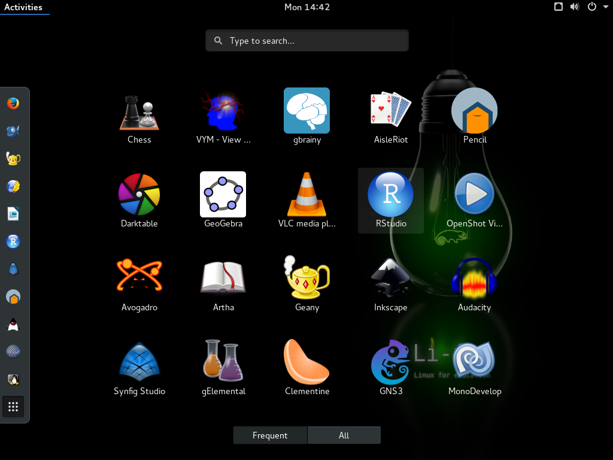Launch the Avogadro molecule editor

139,279
